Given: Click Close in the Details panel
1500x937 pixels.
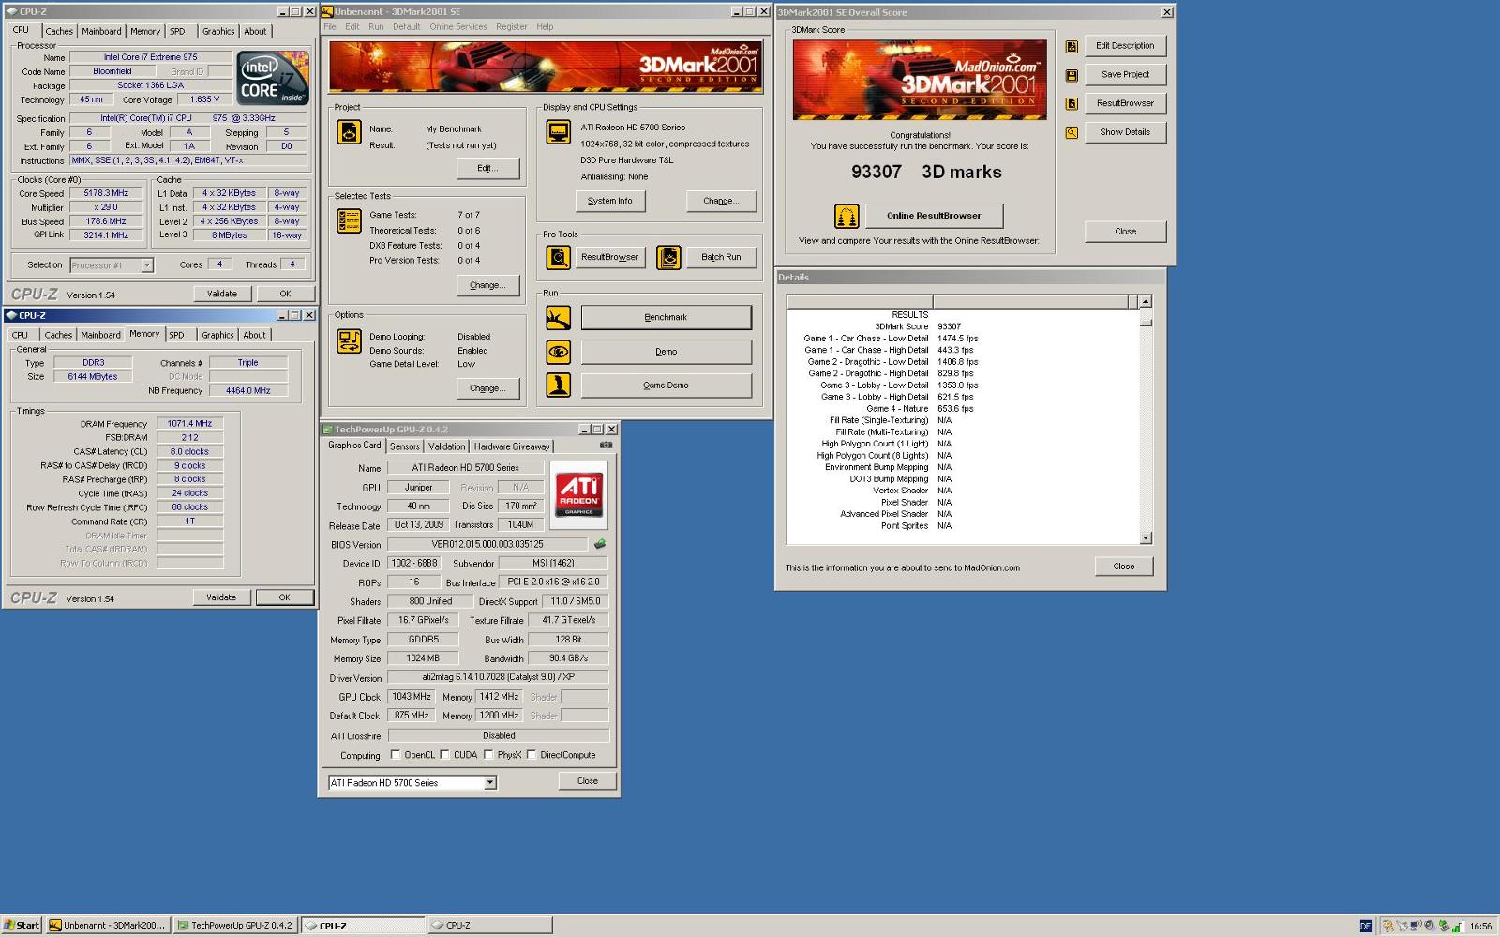Looking at the screenshot, I should click(1124, 567).
